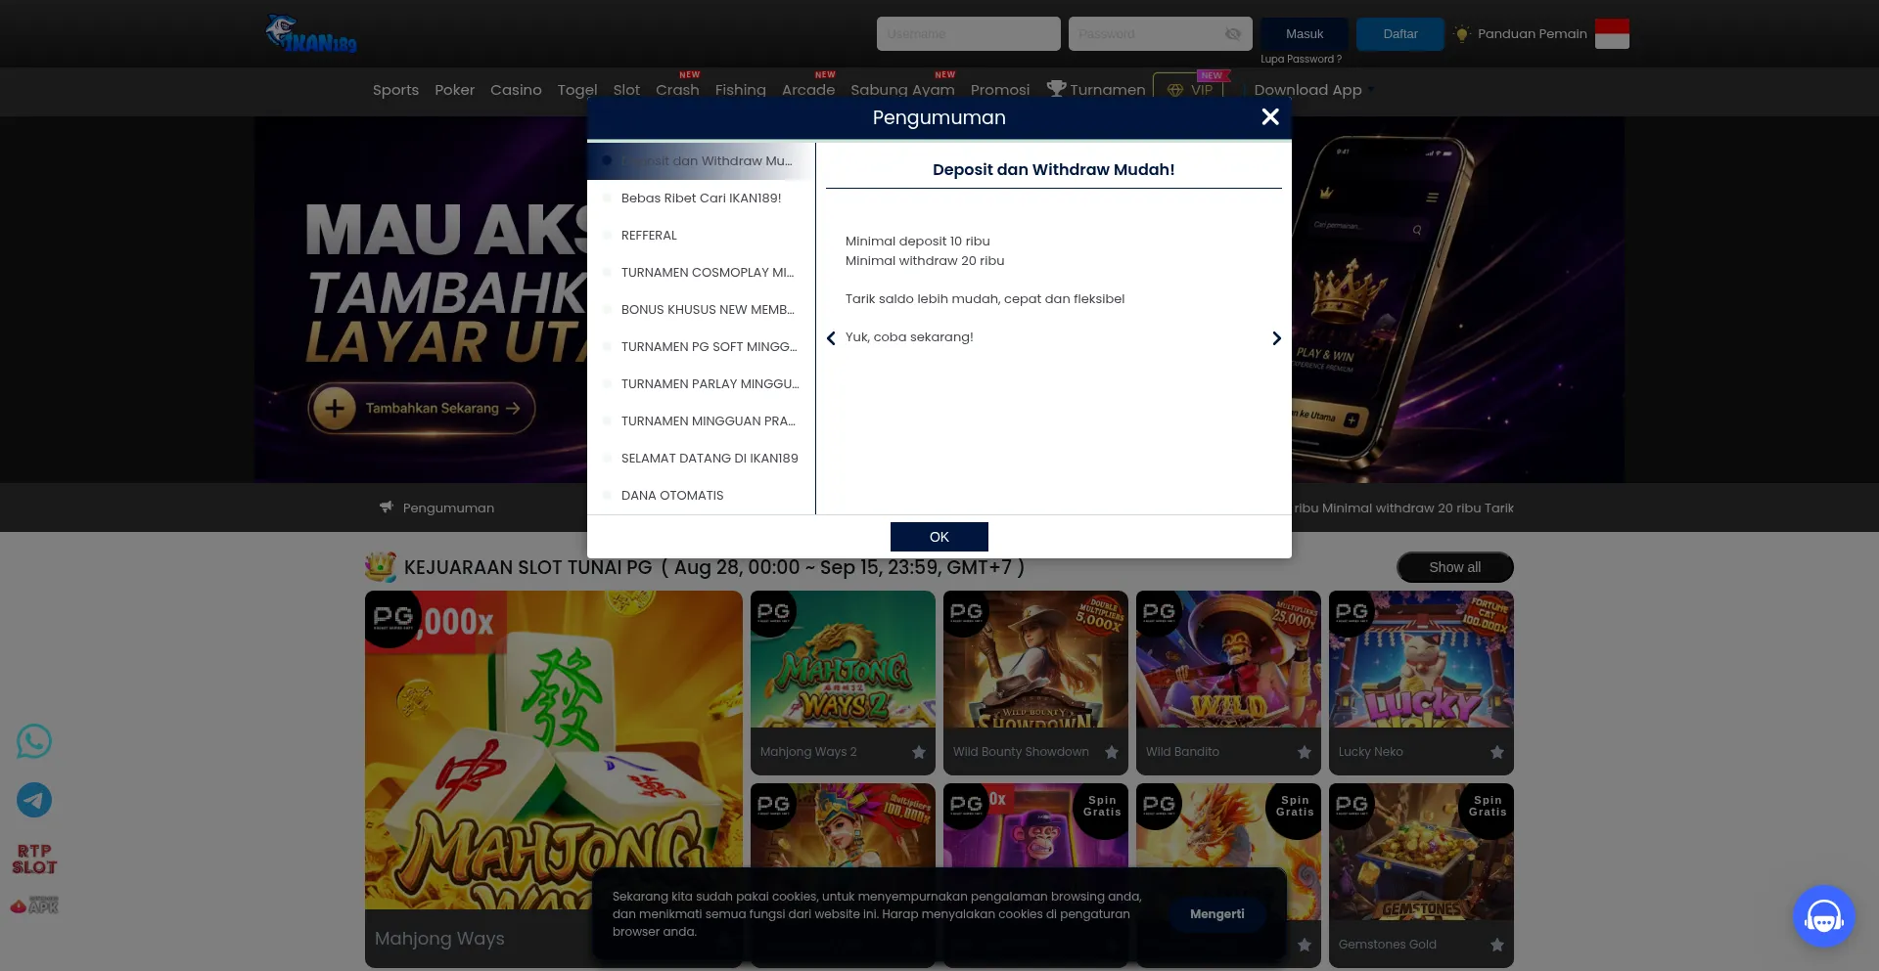Click the Daftar register button

(x=1400, y=34)
